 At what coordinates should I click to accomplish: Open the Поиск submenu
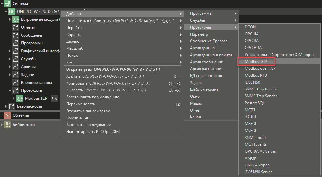[x=122, y=55]
